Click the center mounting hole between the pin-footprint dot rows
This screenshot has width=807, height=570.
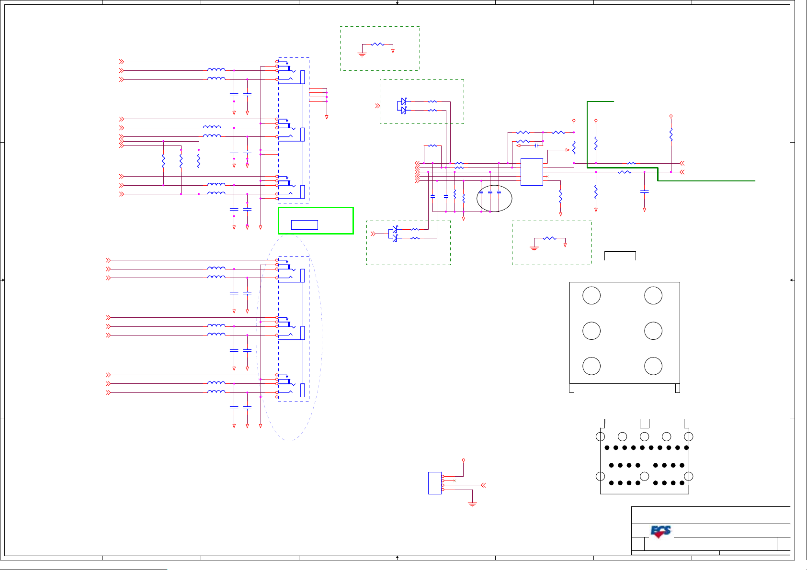tap(645, 476)
